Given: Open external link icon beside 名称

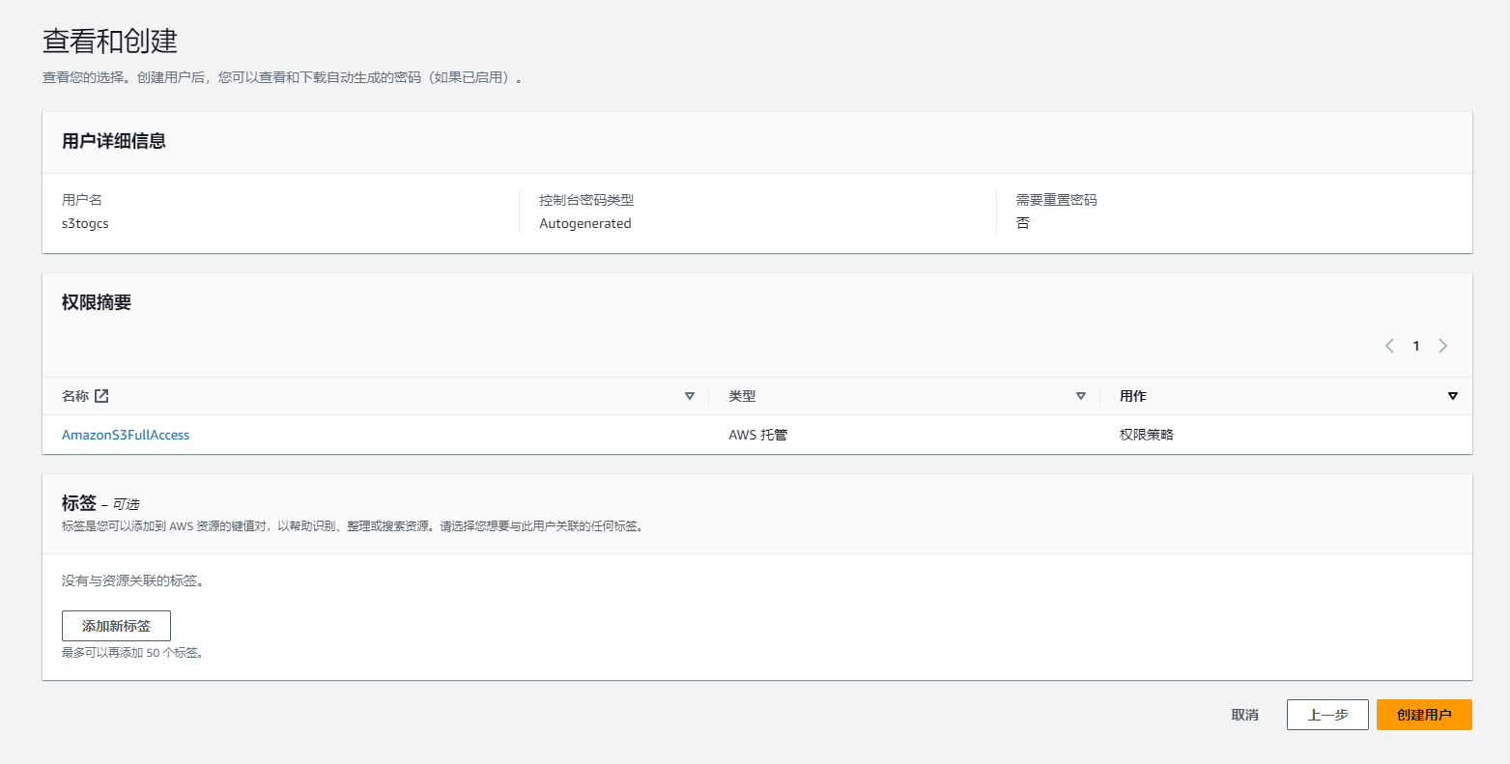Looking at the screenshot, I should (101, 396).
